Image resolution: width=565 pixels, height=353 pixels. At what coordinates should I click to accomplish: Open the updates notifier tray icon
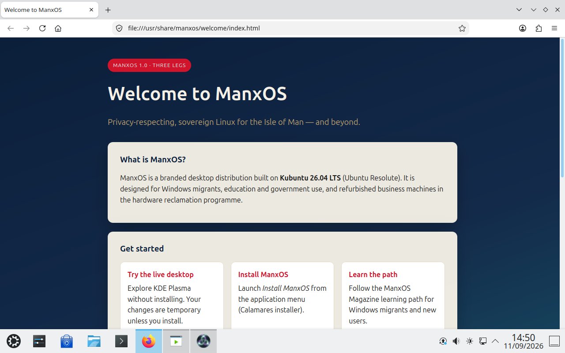tap(443, 341)
